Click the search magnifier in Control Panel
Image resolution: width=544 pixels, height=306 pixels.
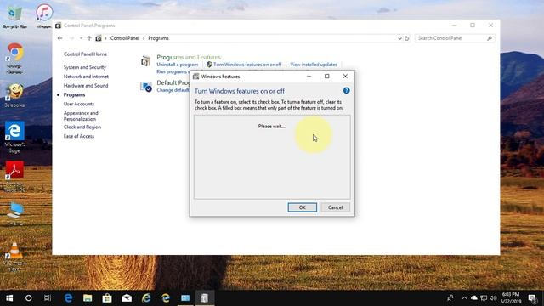[x=490, y=38]
